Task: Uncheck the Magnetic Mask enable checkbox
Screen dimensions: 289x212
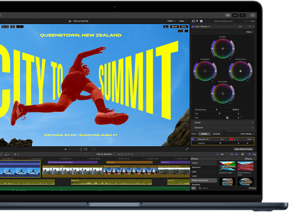Action: click(x=193, y=139)
